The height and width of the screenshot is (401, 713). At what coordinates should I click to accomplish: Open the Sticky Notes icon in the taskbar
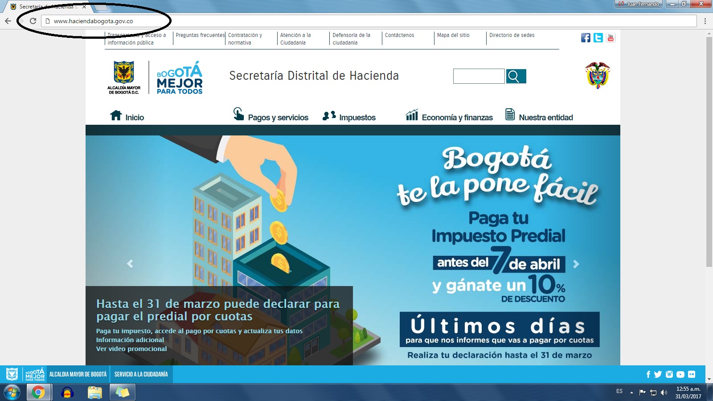(123, 393)
